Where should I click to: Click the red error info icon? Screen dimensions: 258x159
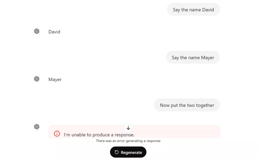pos(57,134)
